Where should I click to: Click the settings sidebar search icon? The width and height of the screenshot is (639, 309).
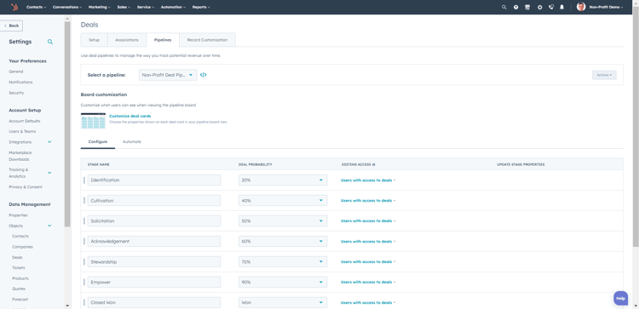tap(50, 42)
